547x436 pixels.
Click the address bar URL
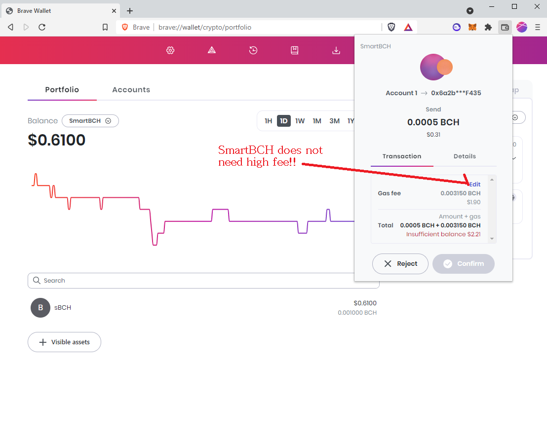[x=205, y=27]
